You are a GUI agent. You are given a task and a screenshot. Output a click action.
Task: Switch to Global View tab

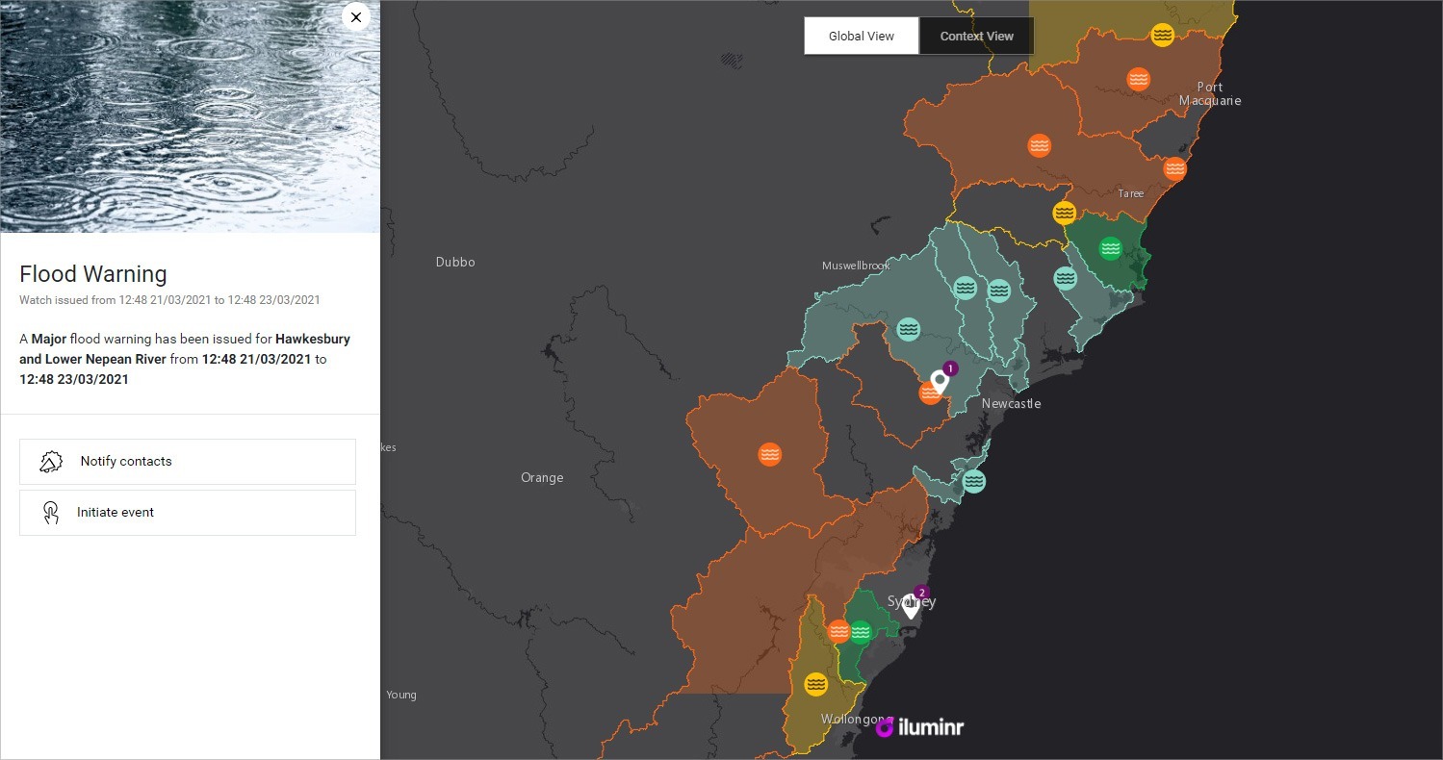(x=862, y=36)
